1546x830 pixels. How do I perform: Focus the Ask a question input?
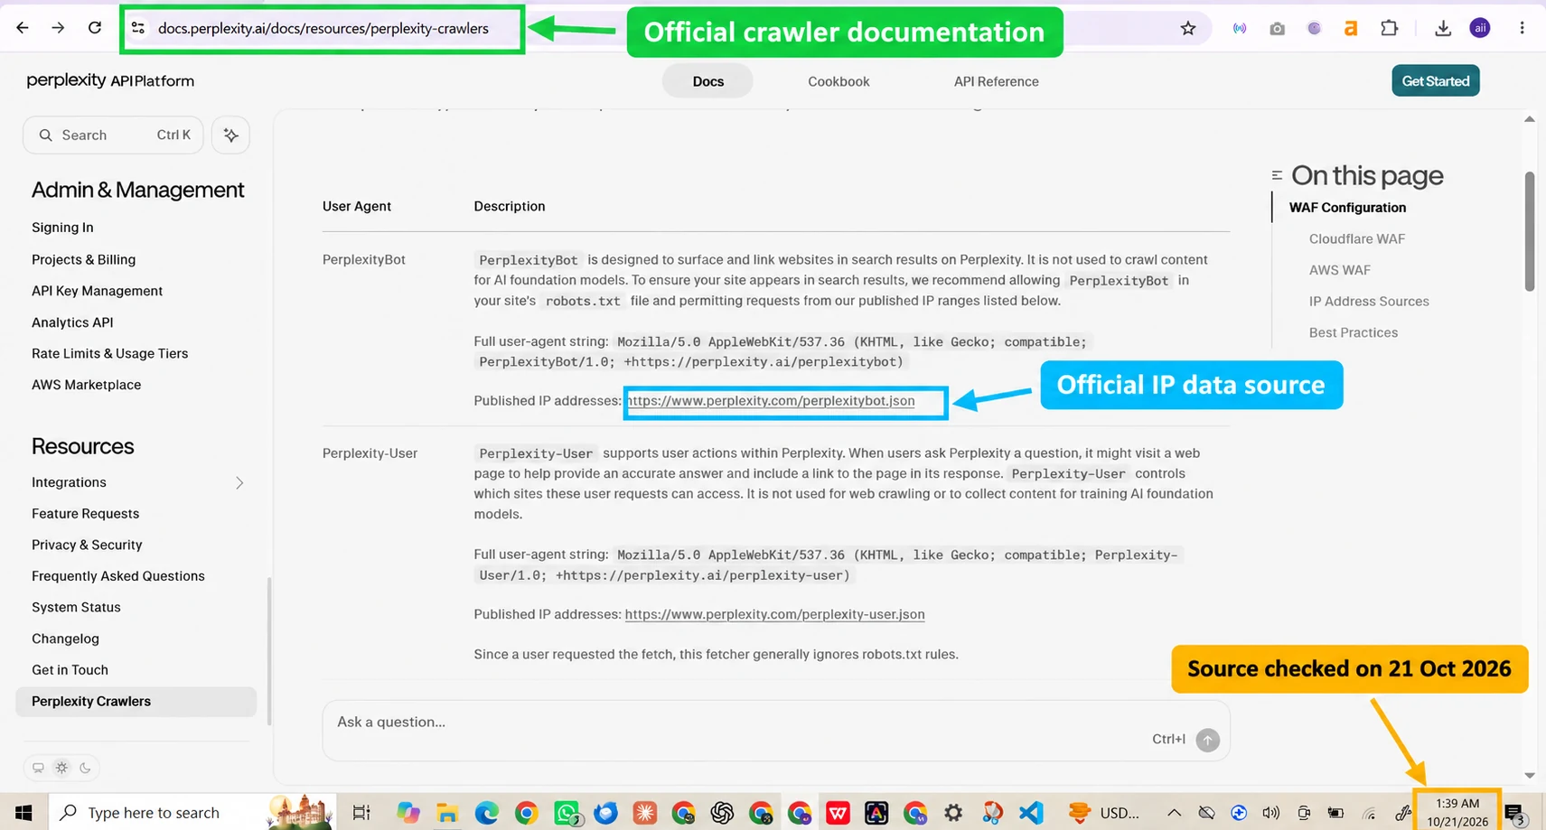[775, 730]
